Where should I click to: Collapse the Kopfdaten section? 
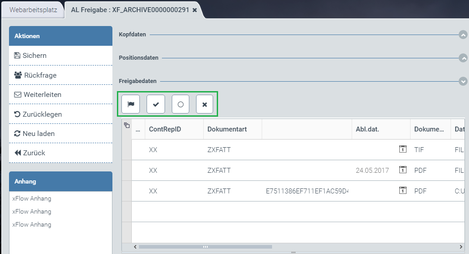463,35
